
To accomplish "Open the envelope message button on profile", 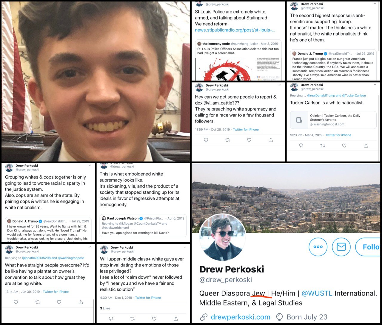I will (341, 247).
